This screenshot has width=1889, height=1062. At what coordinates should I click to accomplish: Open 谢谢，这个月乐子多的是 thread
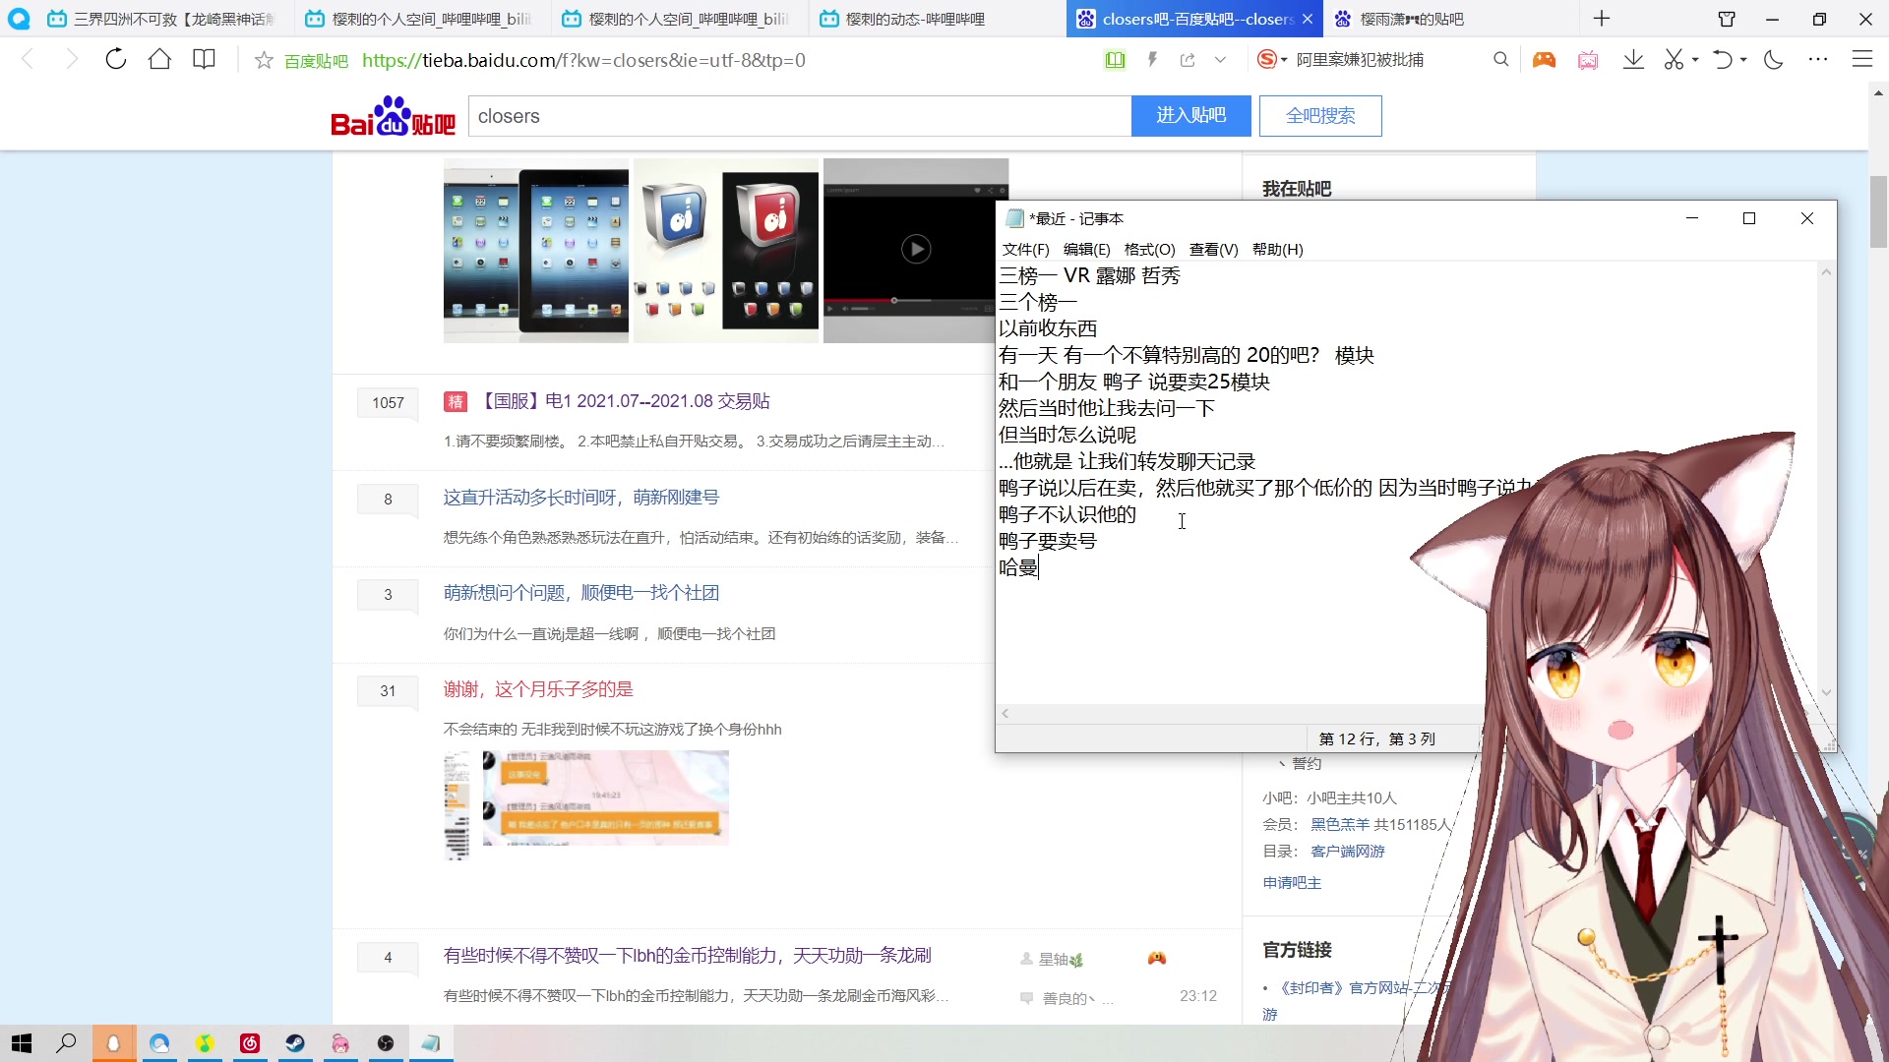coord(538,689)
